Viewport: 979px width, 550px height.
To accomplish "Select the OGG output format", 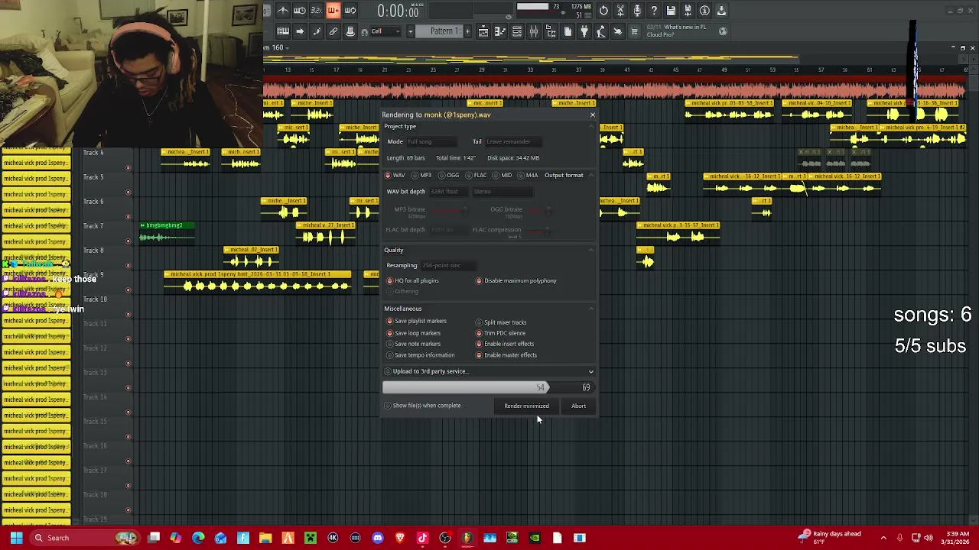I will [450, 176].
